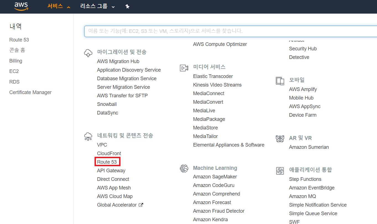Screen dimensions: 377x224
Task: Open CloudFront service
Action: tap(109, 153)
